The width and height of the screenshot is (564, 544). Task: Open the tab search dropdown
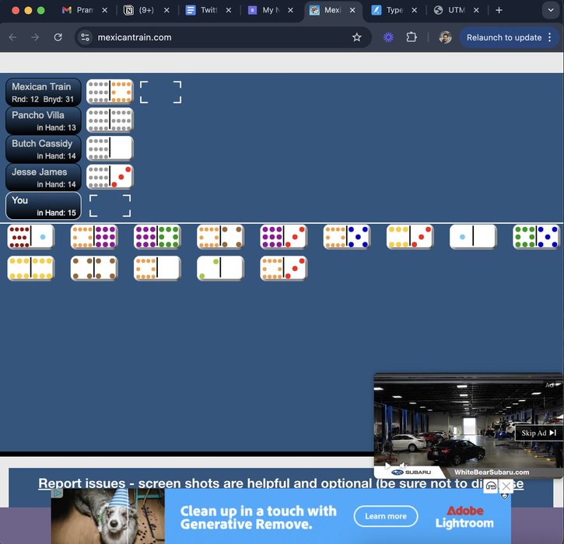(551, 10)
